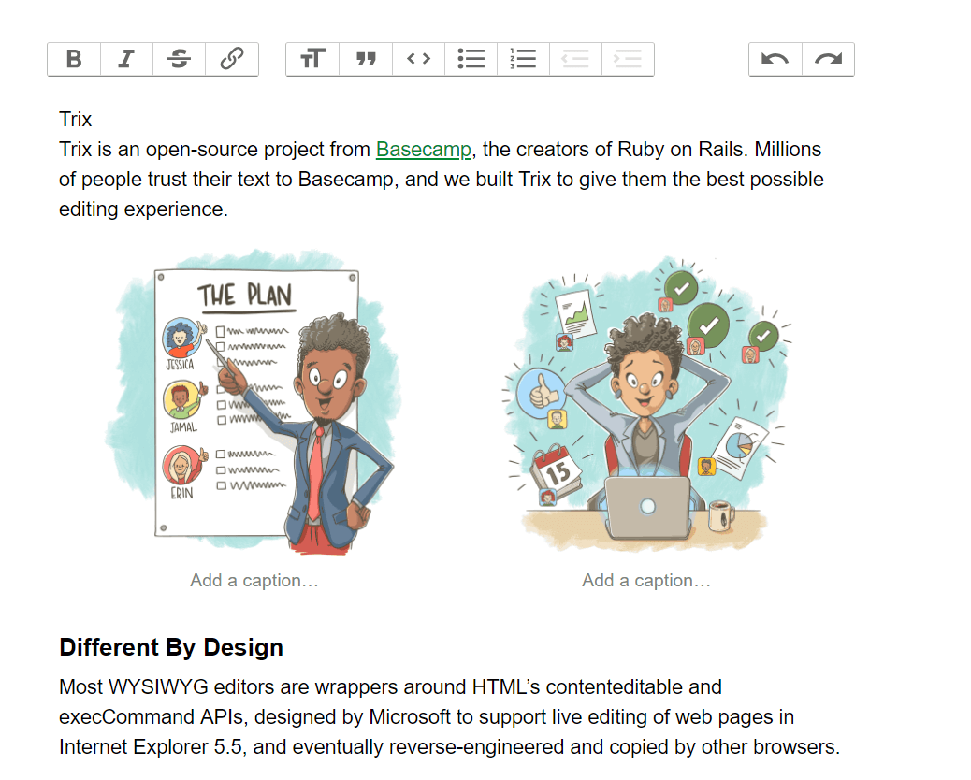Toggle bold formatting

74,60
